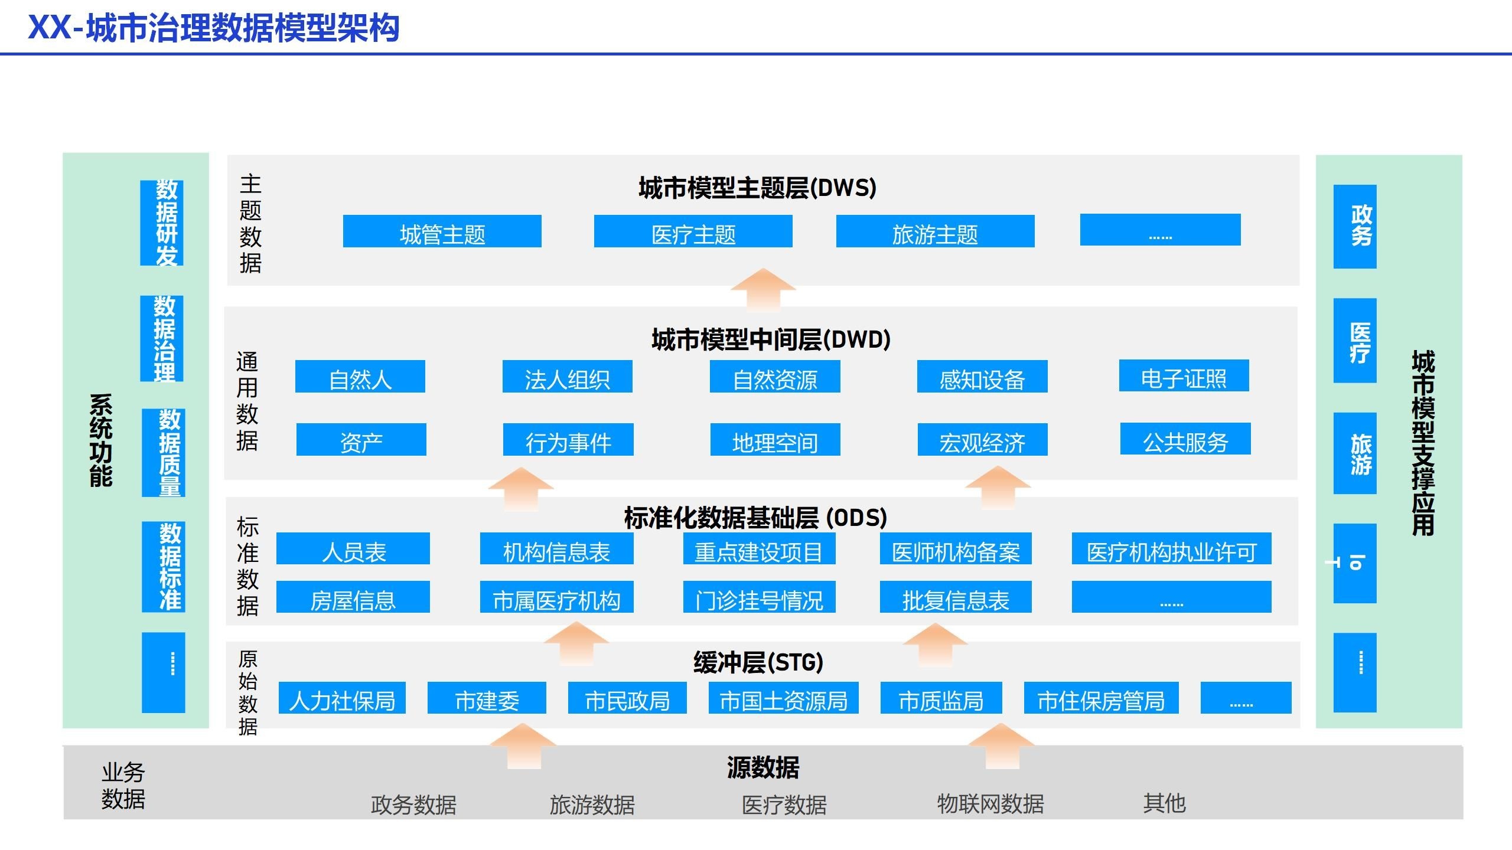Select the 市国土资源局 box
The height and width of the screenshot is (850, 1512).
[783, 698]
